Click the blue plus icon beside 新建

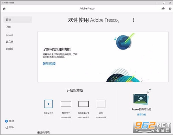click(x=7, y=121)
